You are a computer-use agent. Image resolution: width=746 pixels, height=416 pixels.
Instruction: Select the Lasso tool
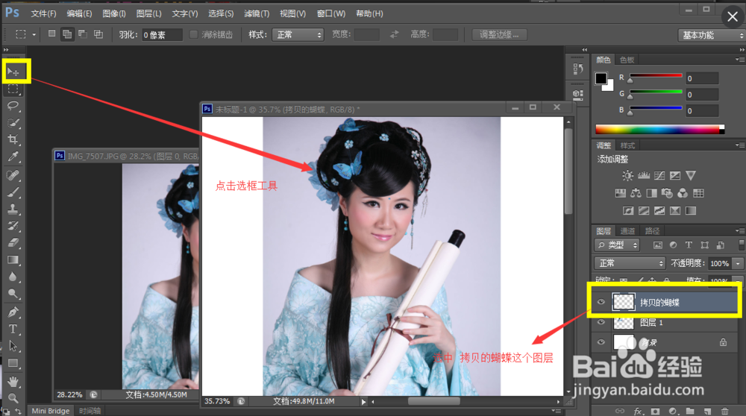13,106
